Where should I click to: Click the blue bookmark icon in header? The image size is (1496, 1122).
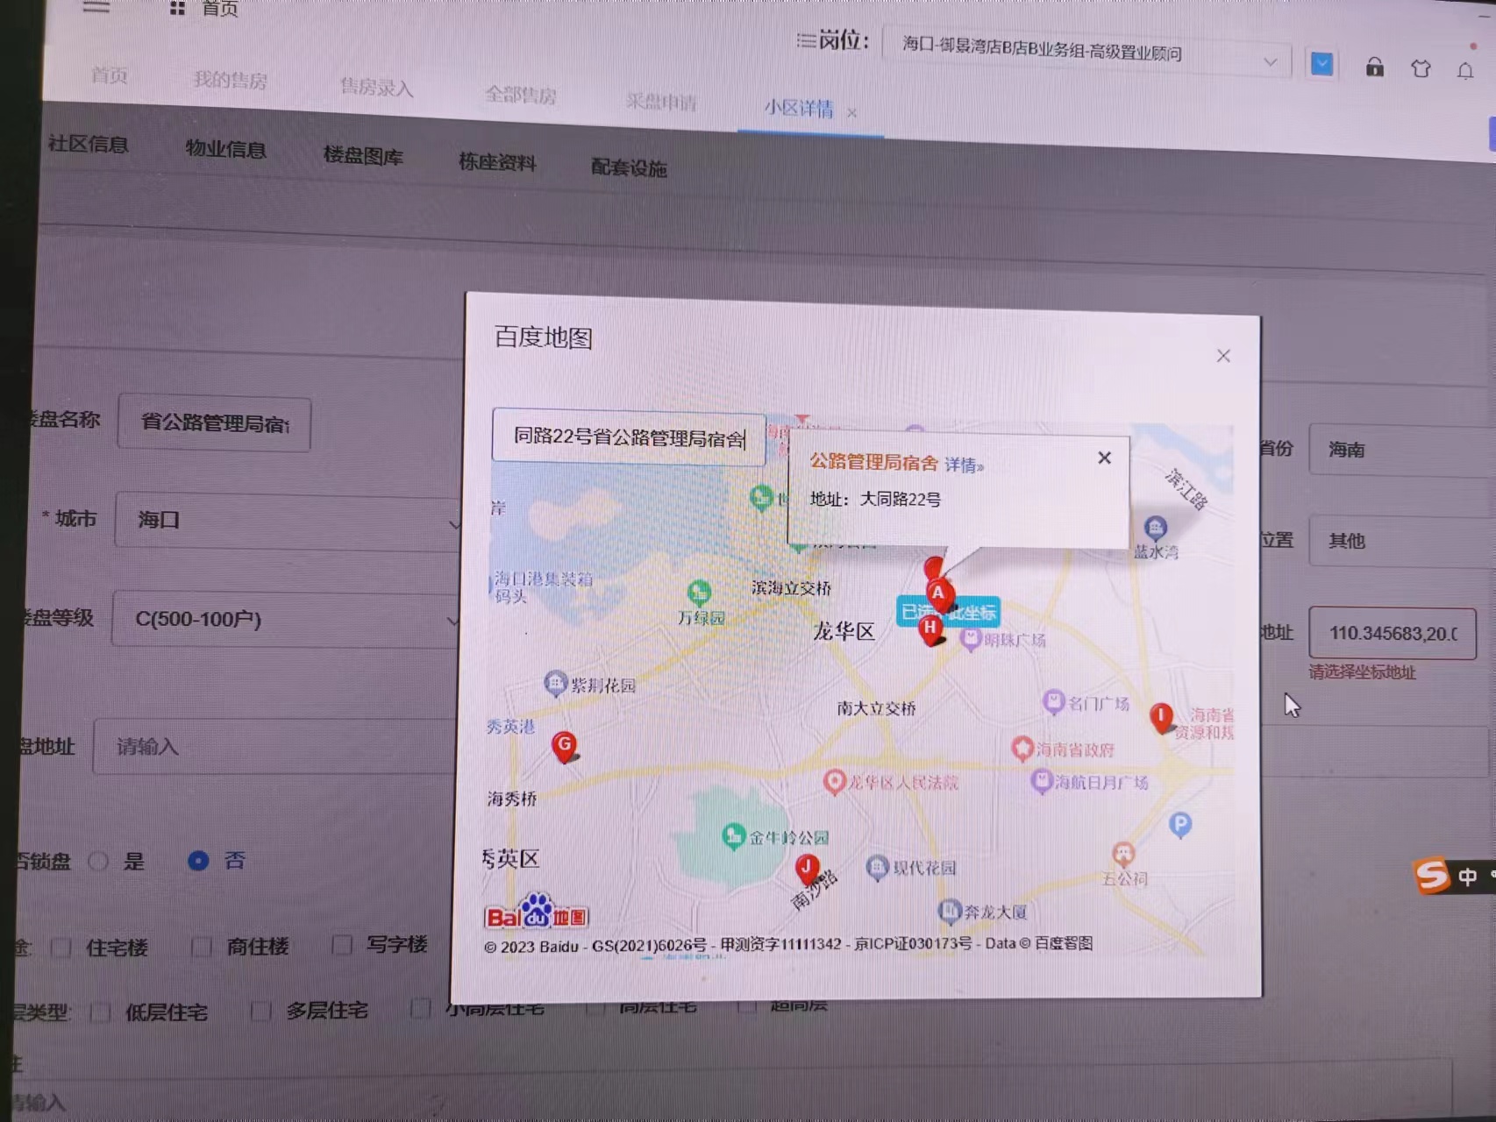1321,64
